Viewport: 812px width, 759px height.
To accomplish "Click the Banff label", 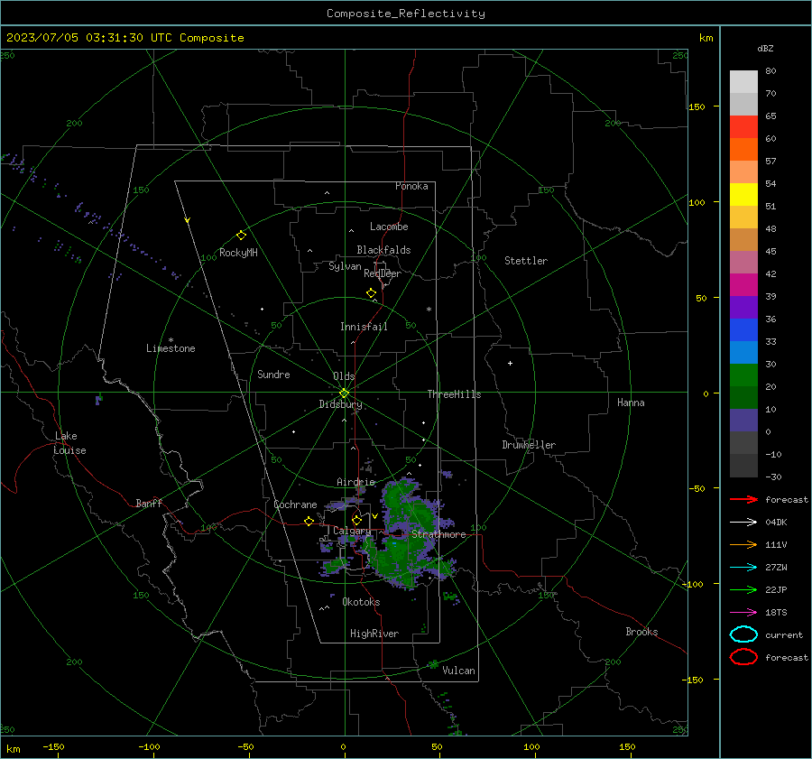I will tap(149, 503).
